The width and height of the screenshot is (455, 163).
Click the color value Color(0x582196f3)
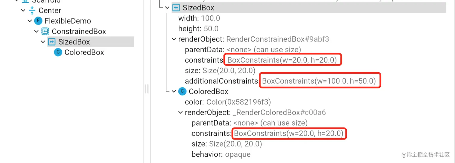[x=239, y=102]
